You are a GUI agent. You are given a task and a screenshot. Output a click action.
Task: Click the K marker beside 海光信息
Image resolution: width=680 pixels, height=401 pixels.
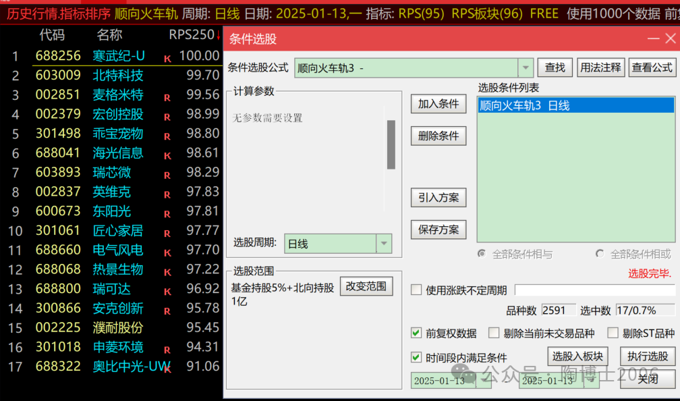[167, 156]
